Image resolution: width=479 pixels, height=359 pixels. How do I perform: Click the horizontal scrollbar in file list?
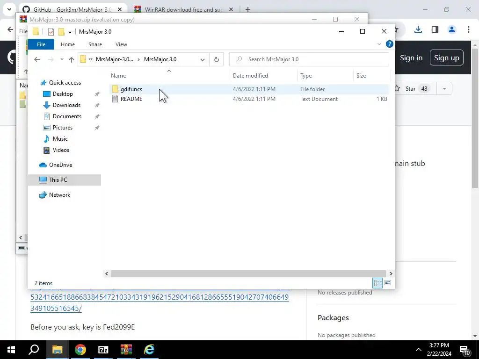[x=248, y=273]
